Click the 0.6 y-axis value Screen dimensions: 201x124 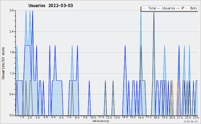(11, 95)
